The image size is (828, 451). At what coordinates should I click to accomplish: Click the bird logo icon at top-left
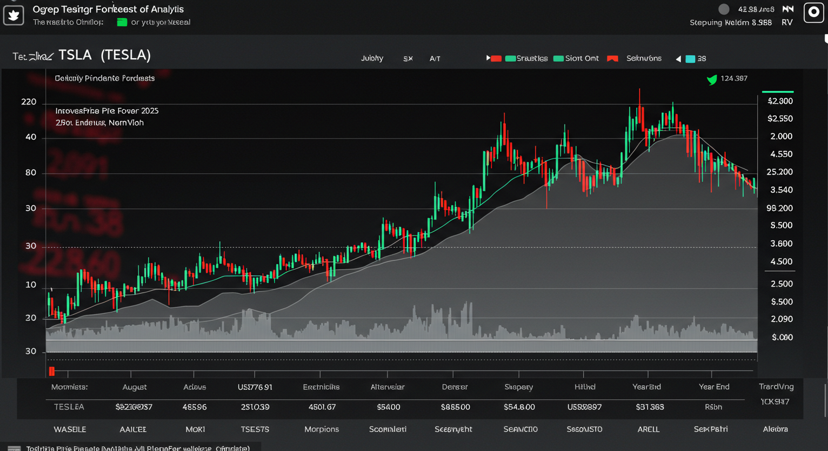tap(14, 15)
